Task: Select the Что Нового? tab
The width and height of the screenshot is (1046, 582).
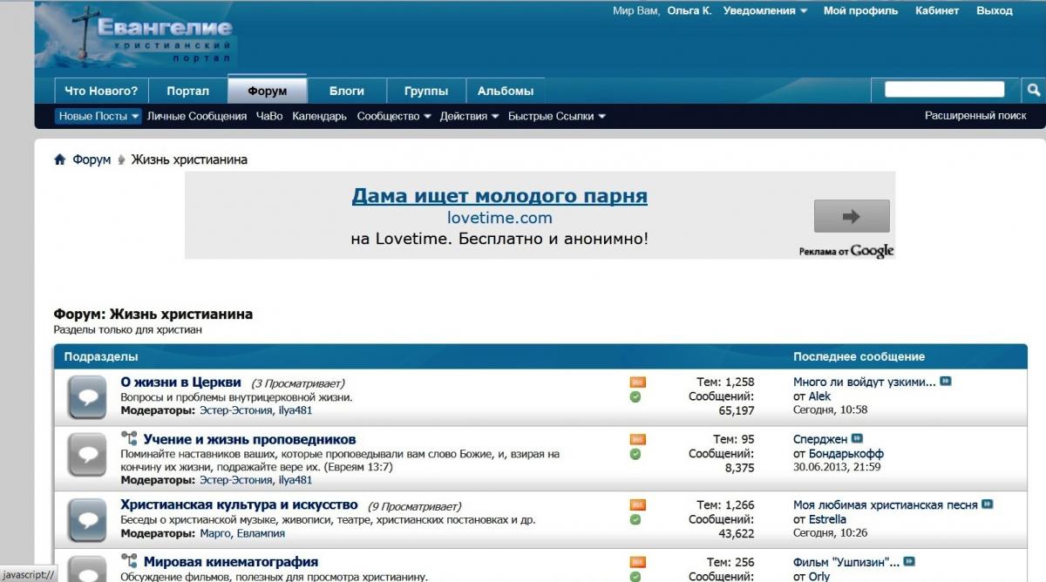Action: (101, 91)
